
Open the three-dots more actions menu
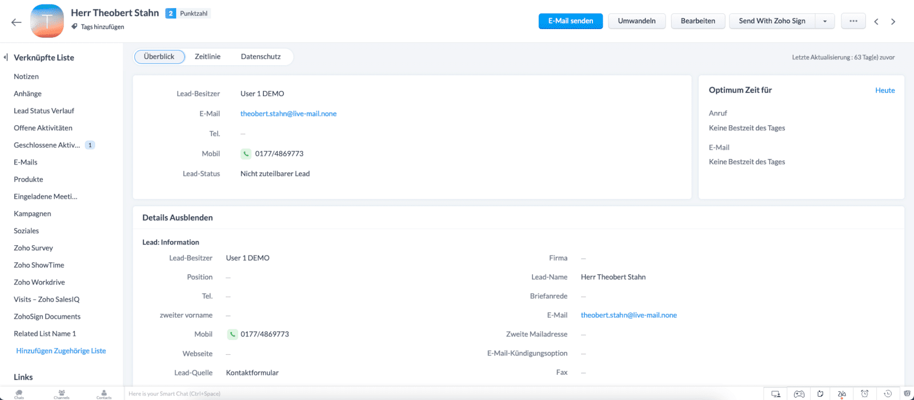pyautogui.click(x=853, y=21)
